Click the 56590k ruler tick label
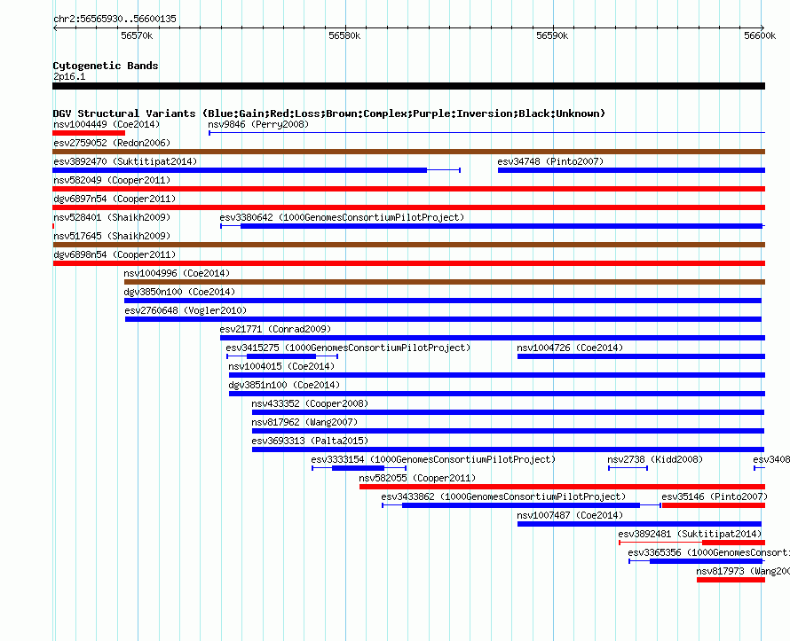 (552, 35)
